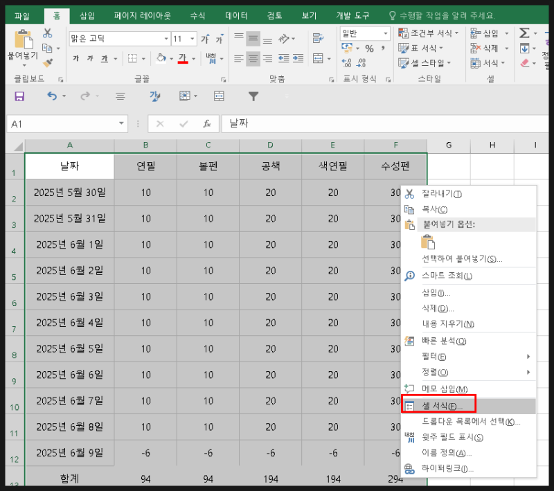Open the fill color dropdown arrow
Image resolution: width=554 pixels, height=491 pixels.
pyautogui.click(x=171, y=59)
